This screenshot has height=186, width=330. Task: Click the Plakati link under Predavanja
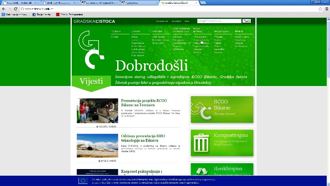[217, 43]
